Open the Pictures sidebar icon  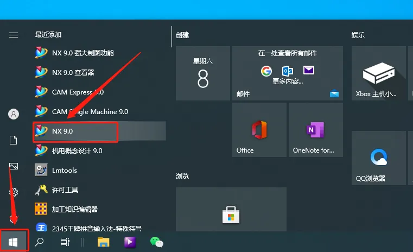click(x=14, y=166)
